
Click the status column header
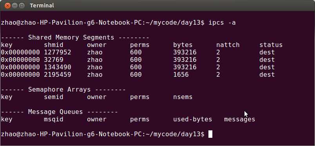click(271, 45)
